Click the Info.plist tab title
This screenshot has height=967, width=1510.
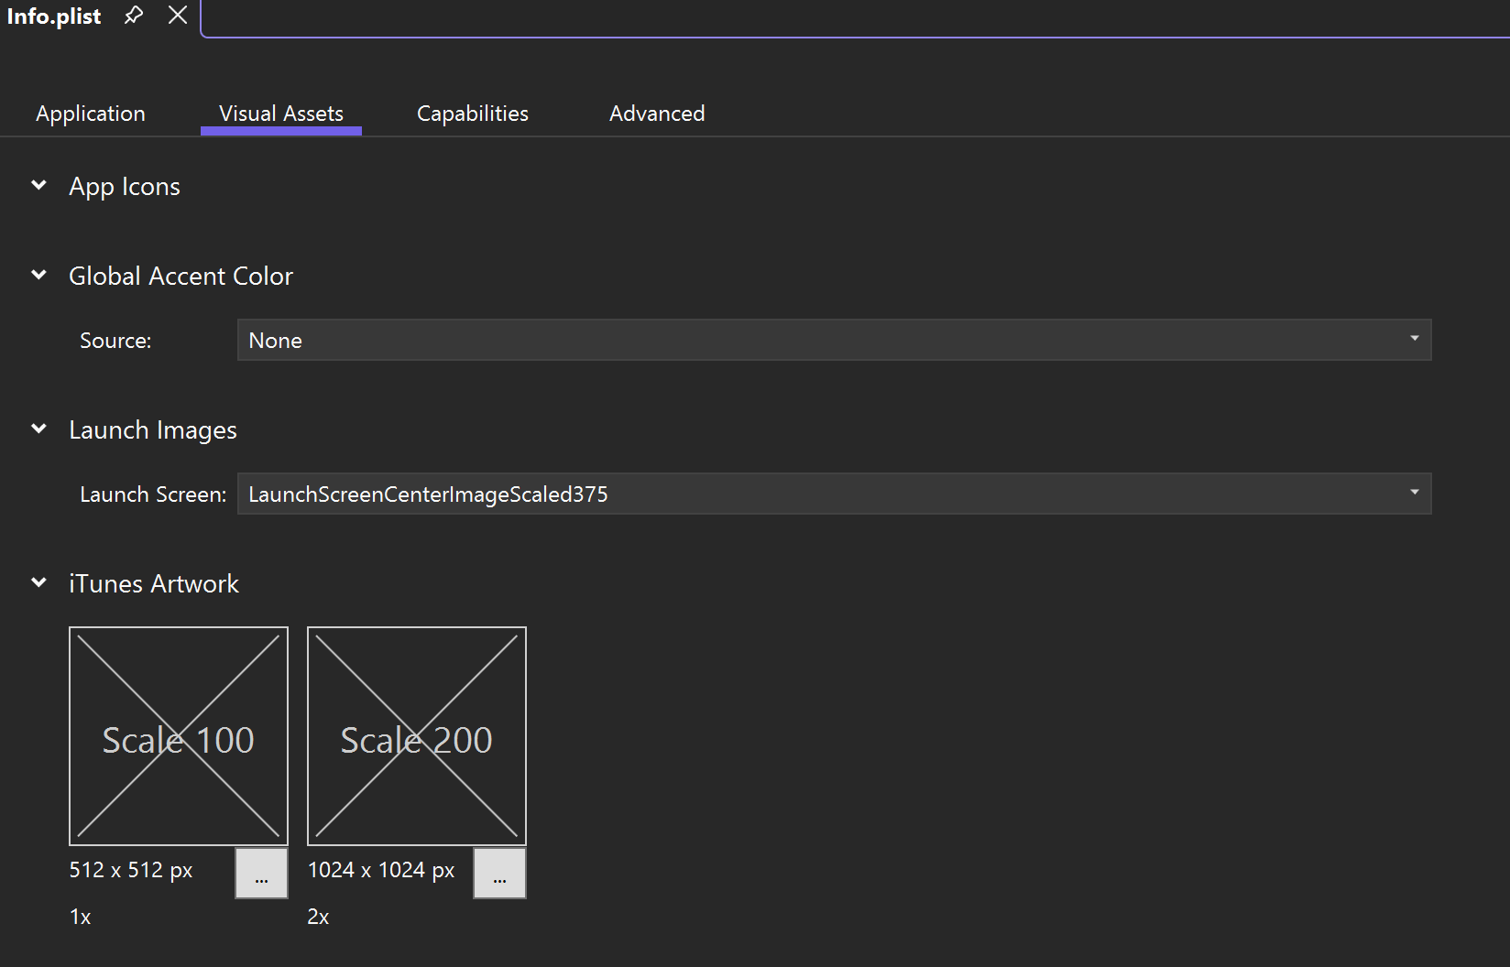pyautogui.click(x=54, y=16)
